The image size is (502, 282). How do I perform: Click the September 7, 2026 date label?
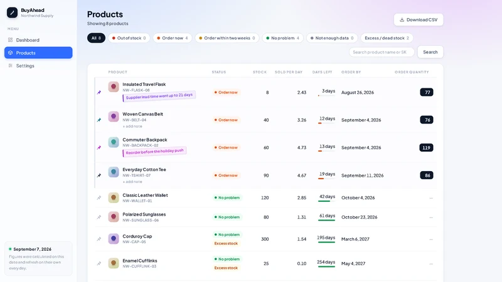tap(33, 249)
